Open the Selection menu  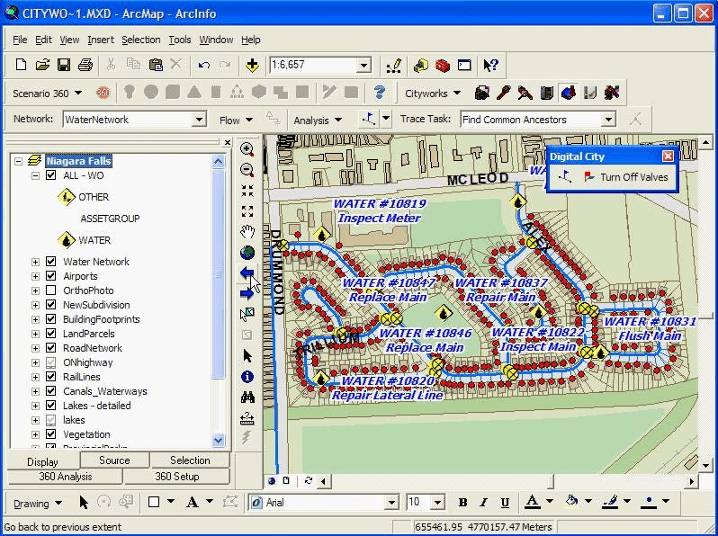click(x=140, y=40)
